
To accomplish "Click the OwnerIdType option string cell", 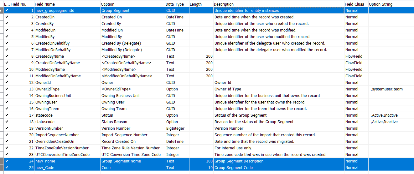I will click(x=391, y=89).
